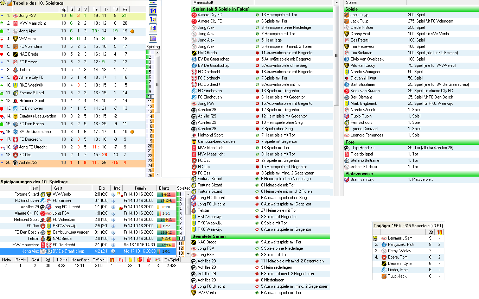Select the FC Volendam row in the league table
The height and width of the screenshot is (299, 479).
[73, 46]
